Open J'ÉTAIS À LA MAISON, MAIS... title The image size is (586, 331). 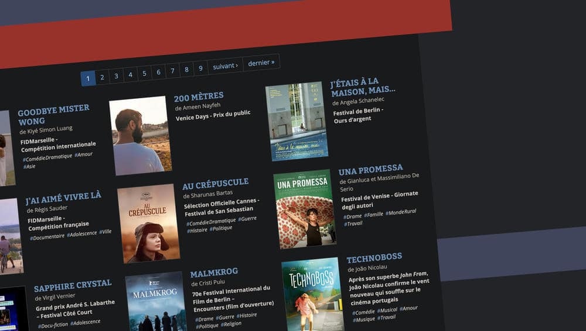363,87
